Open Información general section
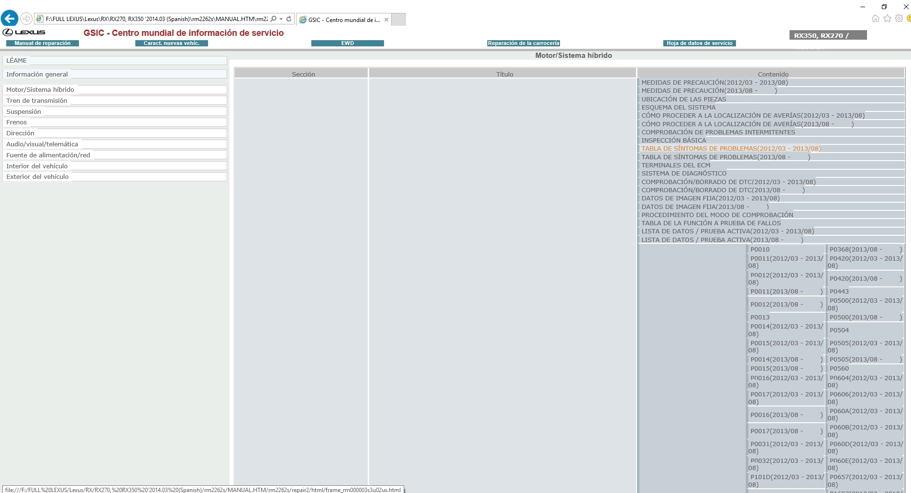The width and height of the screenshot is (911, 493). [115, 74]
